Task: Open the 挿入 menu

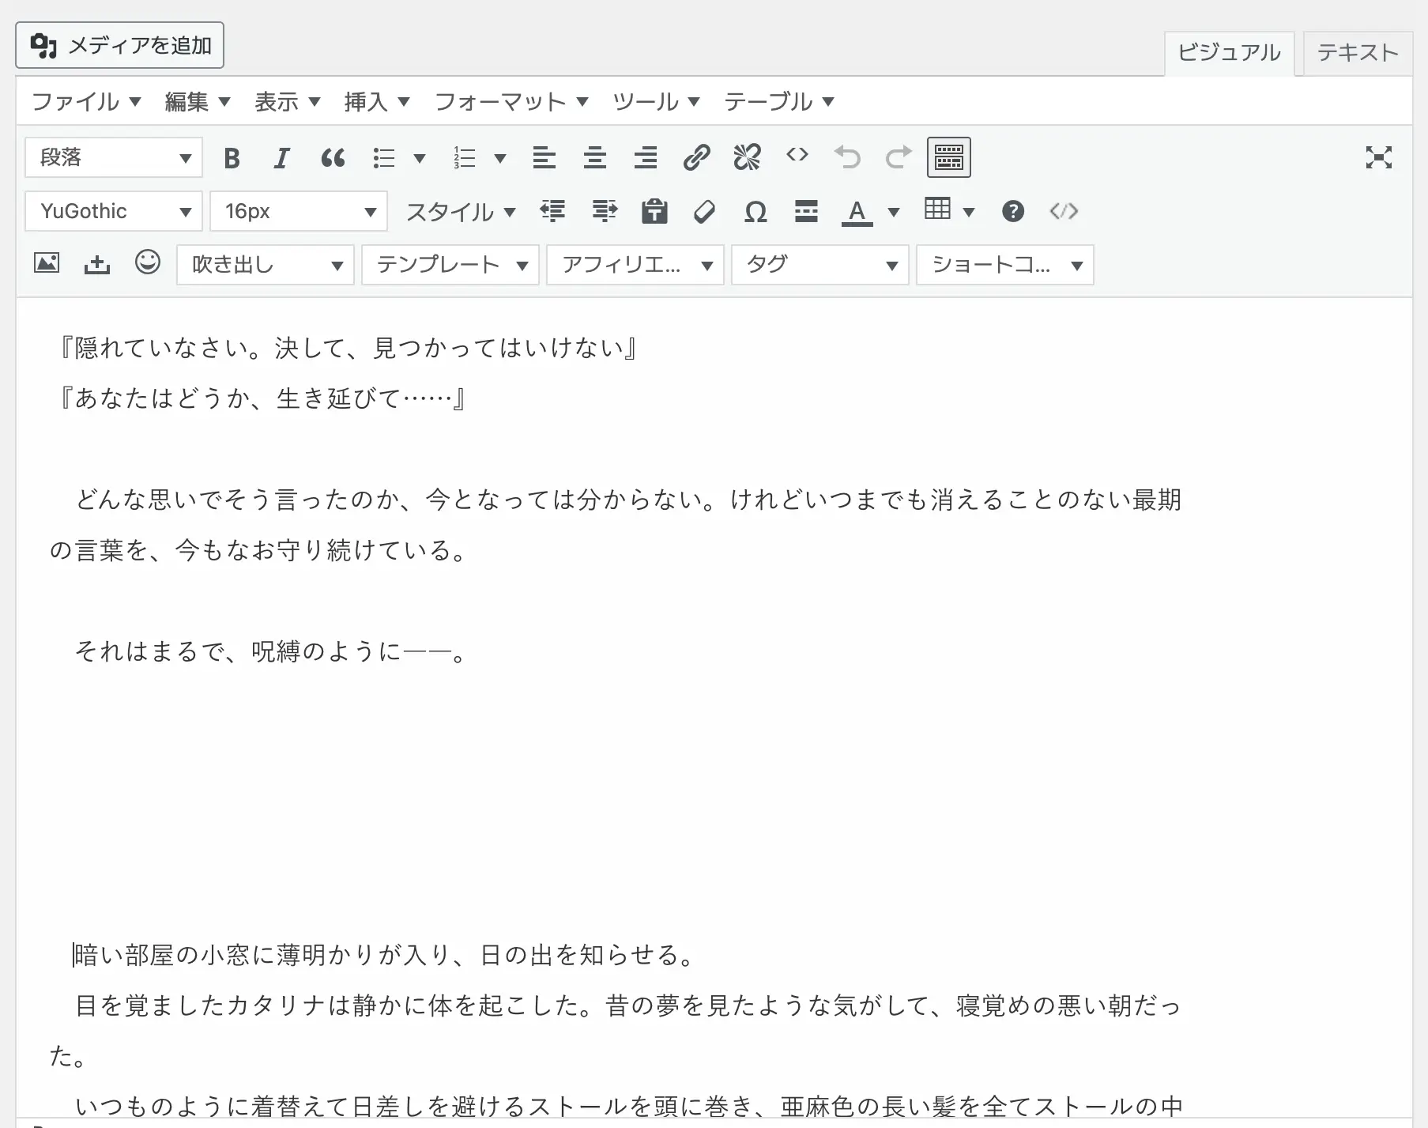Action: click(377, 101)
